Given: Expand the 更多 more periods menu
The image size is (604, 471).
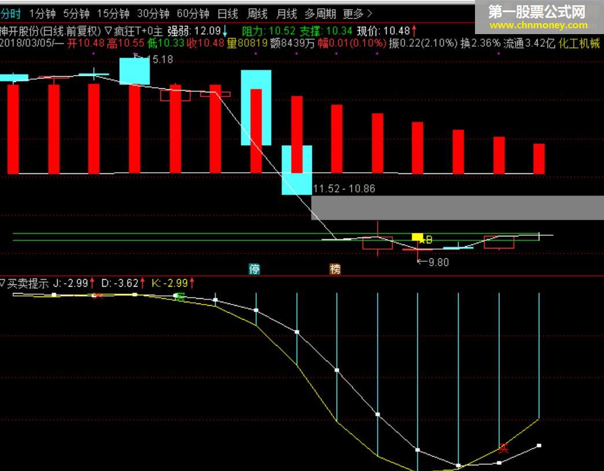Looking at the screenshot, I should tap(358, 14).
